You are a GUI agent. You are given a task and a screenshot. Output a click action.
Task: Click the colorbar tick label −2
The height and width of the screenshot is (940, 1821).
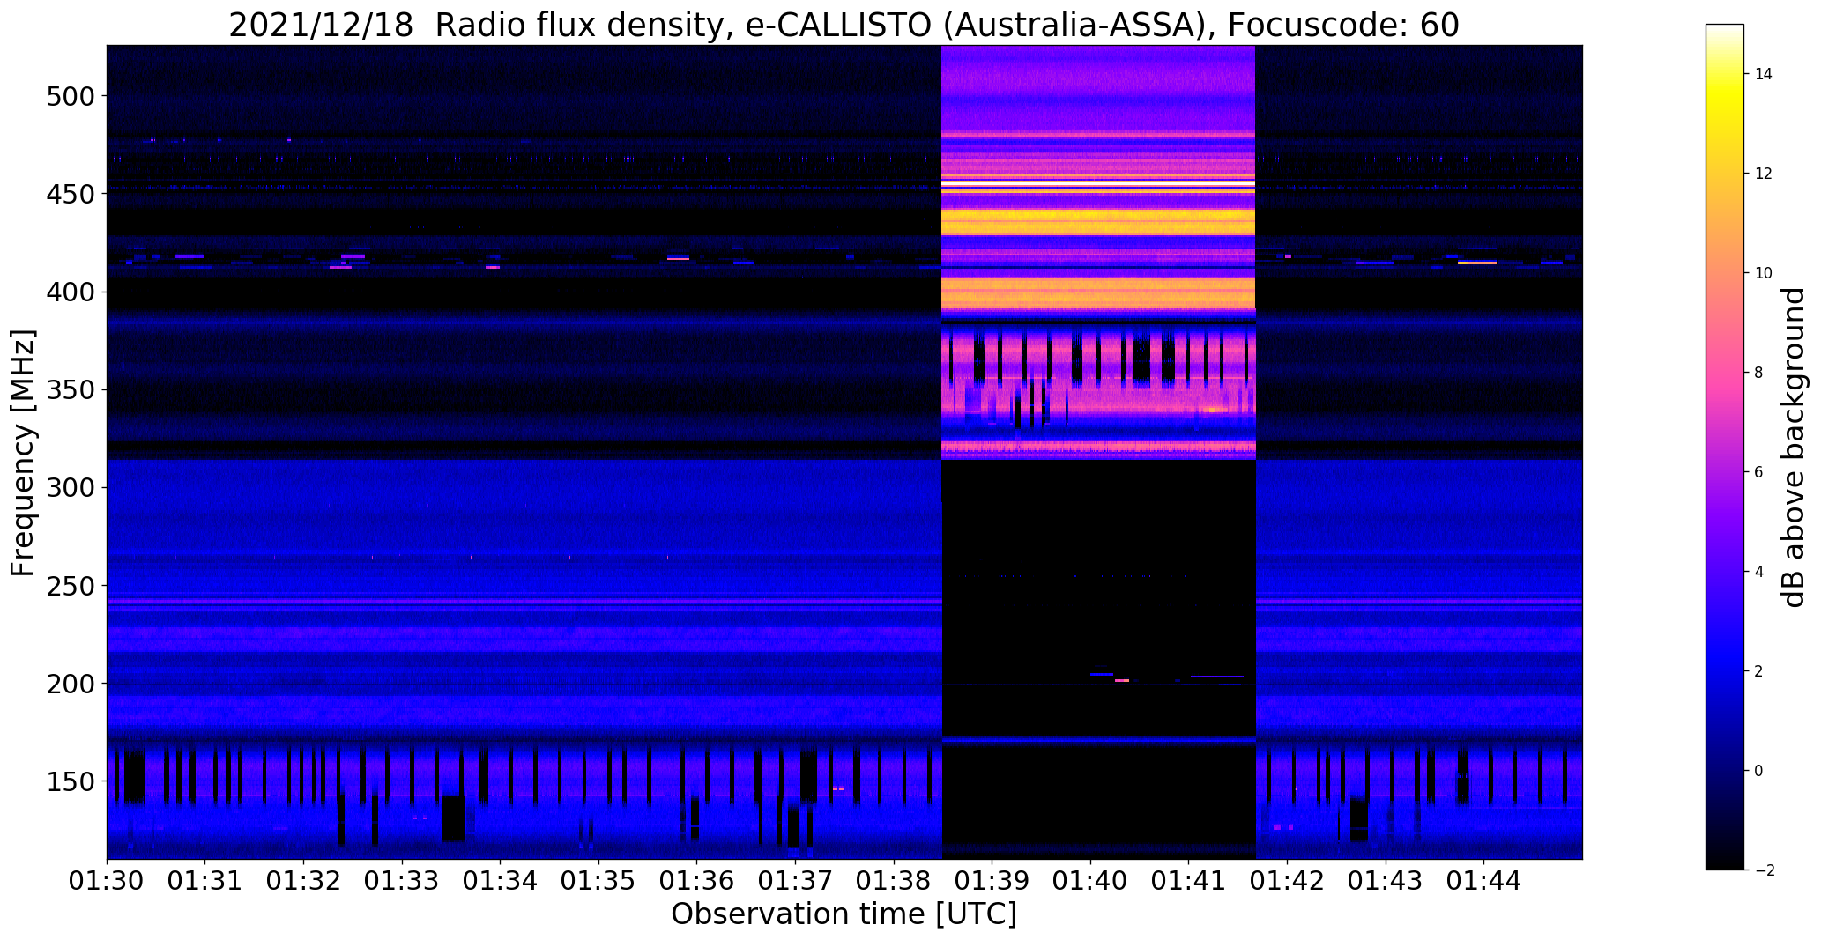1763,870
